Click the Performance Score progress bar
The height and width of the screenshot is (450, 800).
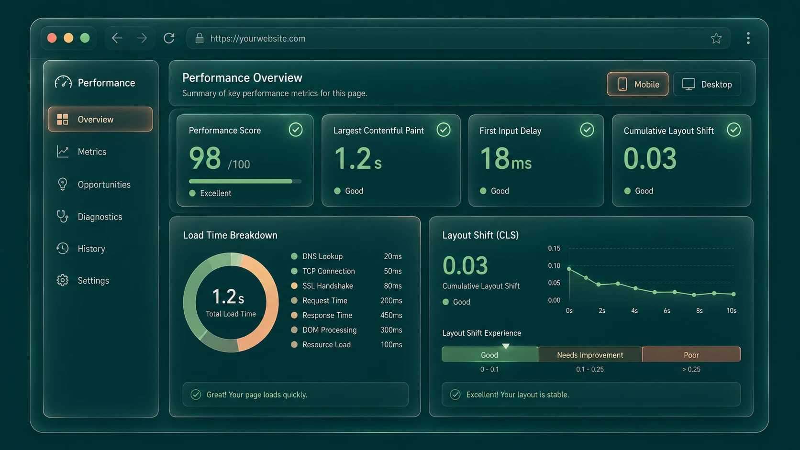coord(245,181)
